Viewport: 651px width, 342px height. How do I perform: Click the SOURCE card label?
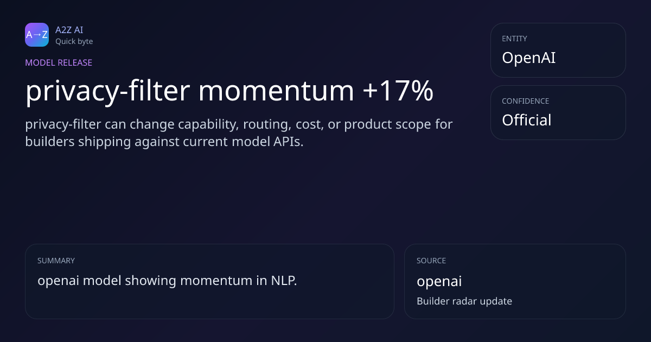(x=431, y=261)
